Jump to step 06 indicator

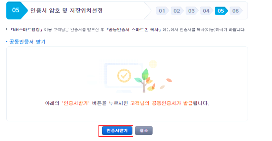pos(236,11)
